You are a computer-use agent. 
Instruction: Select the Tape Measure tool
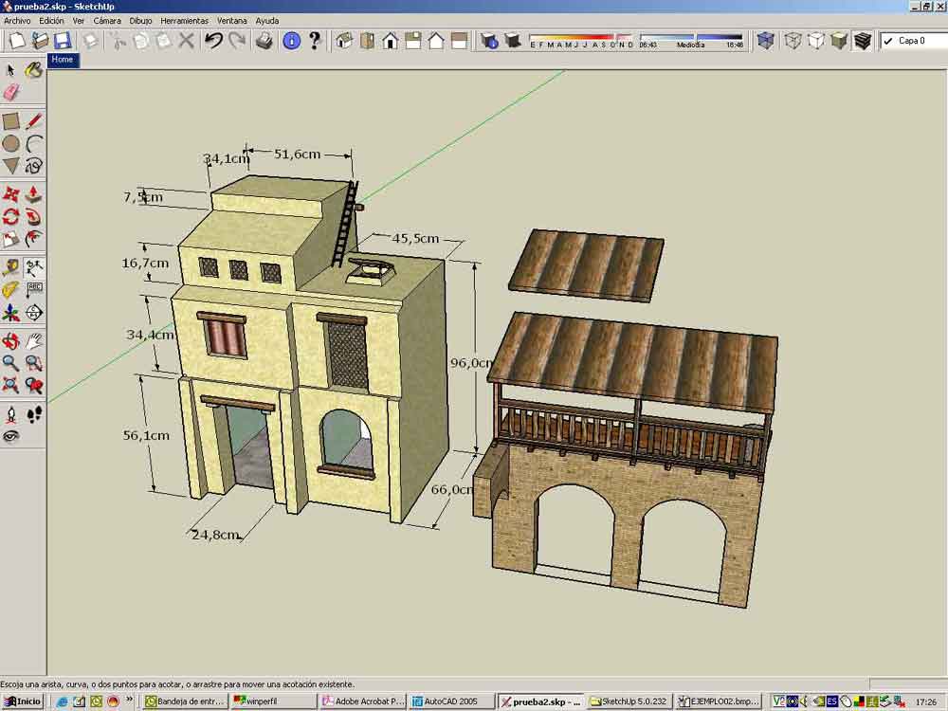pos(10,267)
